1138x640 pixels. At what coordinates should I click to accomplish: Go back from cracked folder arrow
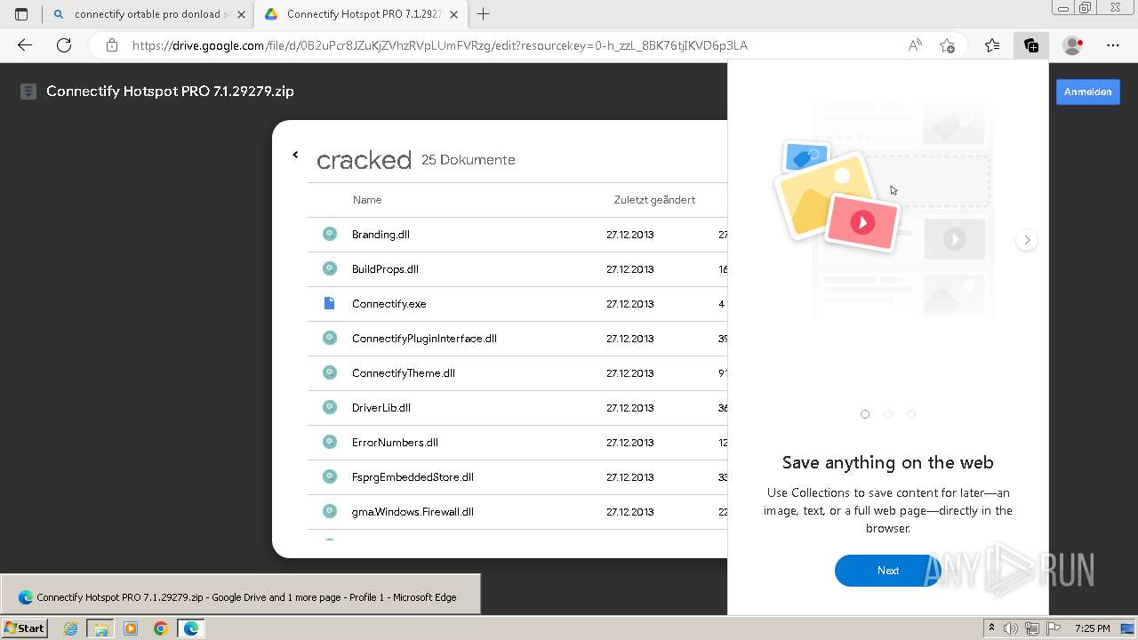coord(296,155)
